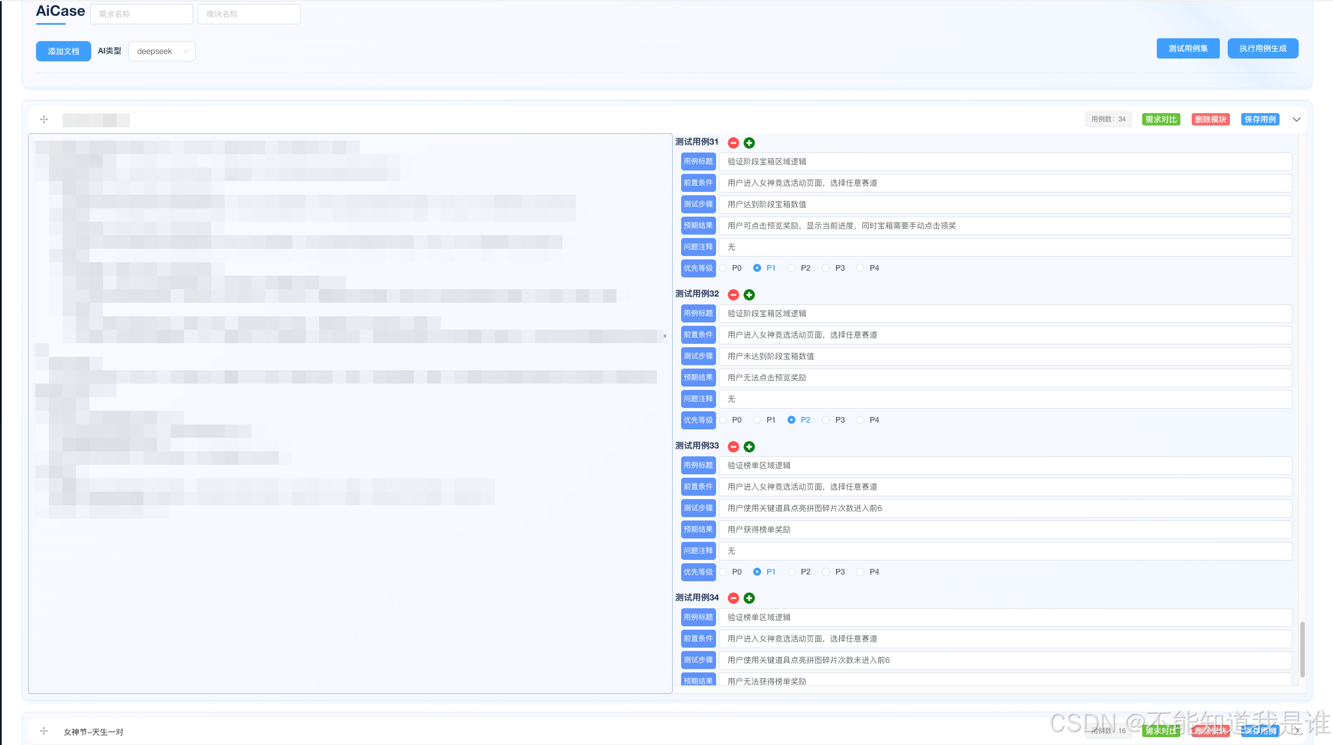This screenshot has height=745, width=1333.
Task: Click the green add icon for 测试用例34
Action: (749, 598)
